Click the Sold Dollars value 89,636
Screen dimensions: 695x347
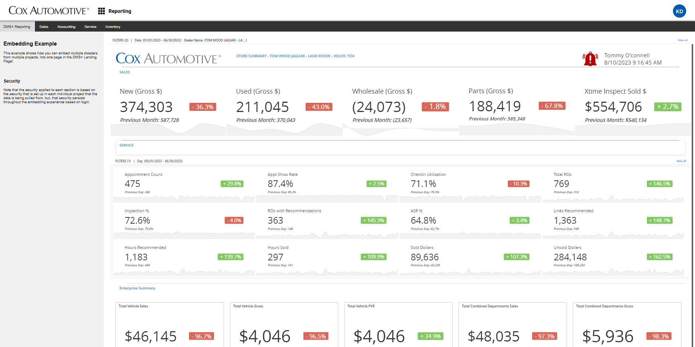point(425,257)
